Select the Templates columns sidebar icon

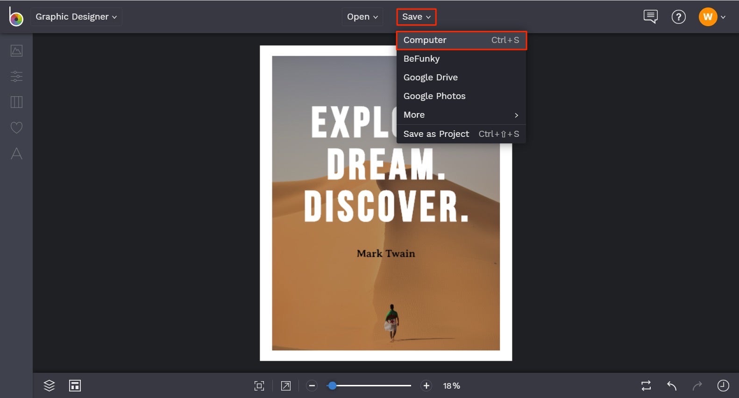point(16,102)
